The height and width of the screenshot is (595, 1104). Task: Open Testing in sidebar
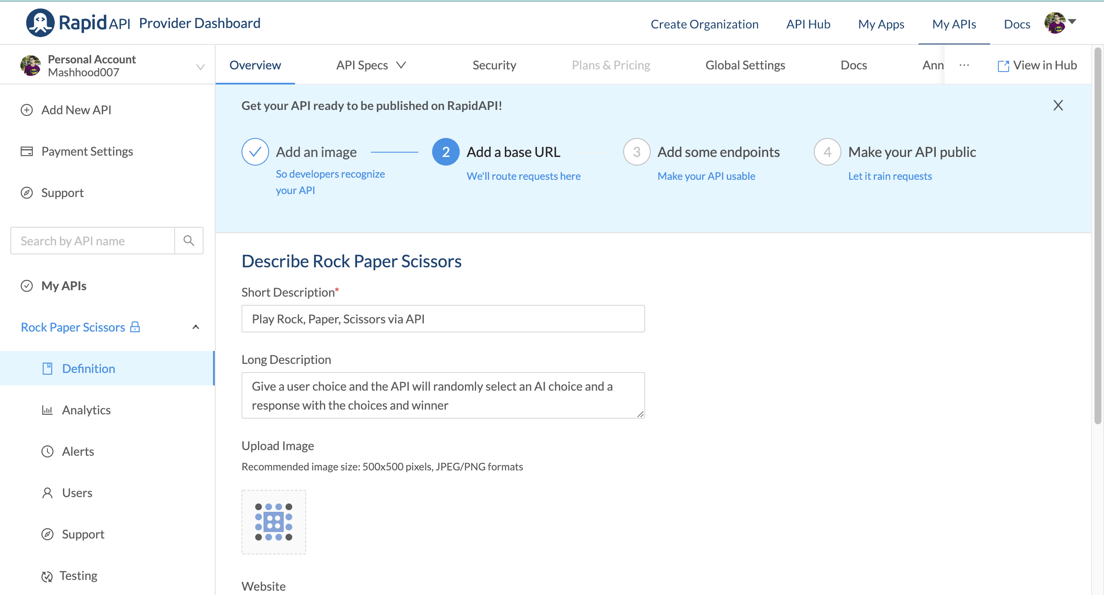tap(78, 576)
